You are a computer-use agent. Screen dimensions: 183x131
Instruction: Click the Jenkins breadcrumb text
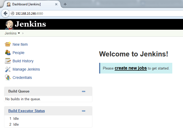tap(10, 33)
